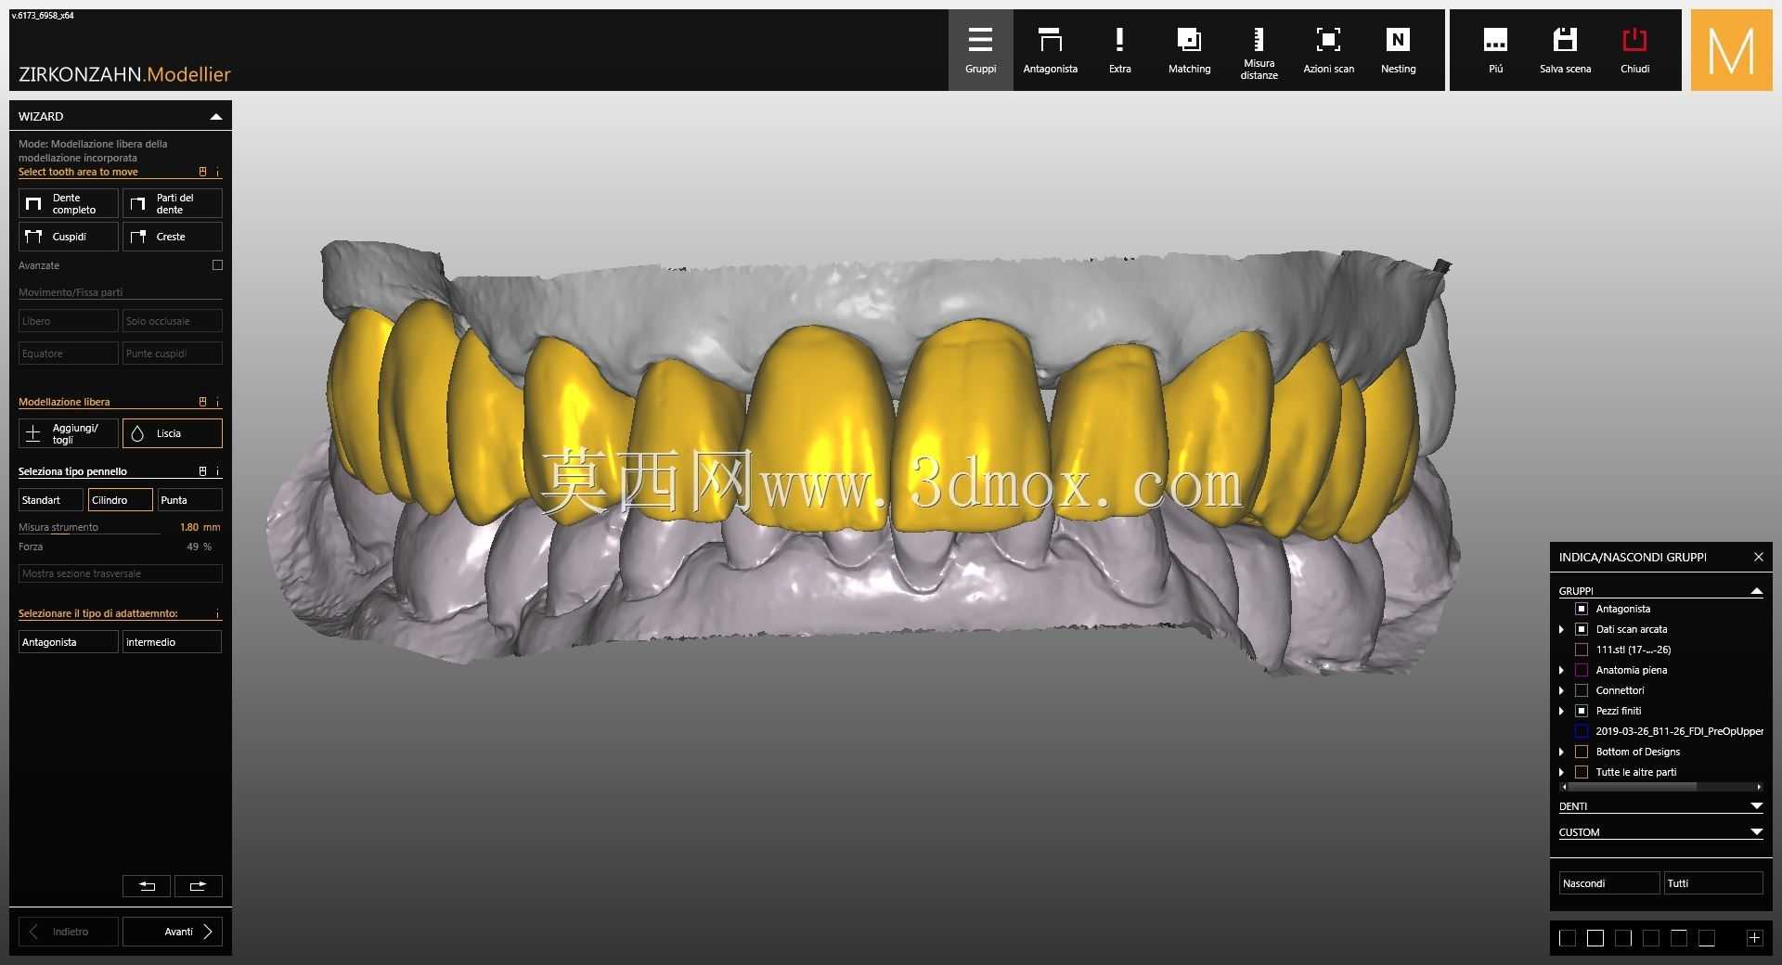The width and height of the screenshot is (1782, 965).
Task: Activate the Liscia smoothing tool
Action: coord(173,433)
